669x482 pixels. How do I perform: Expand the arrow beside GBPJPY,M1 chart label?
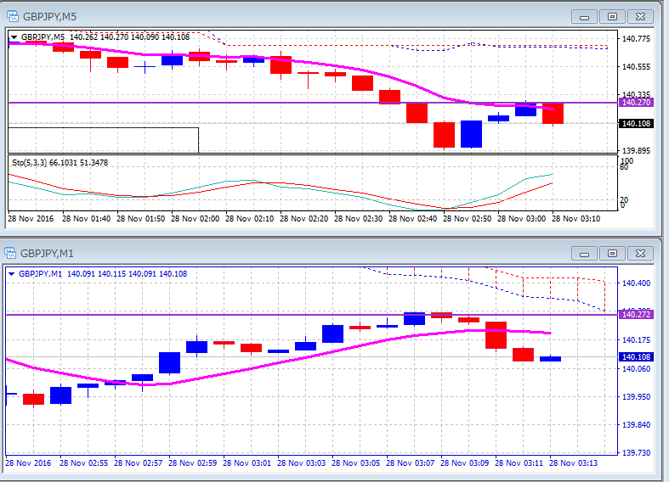[x=12, y=274]
